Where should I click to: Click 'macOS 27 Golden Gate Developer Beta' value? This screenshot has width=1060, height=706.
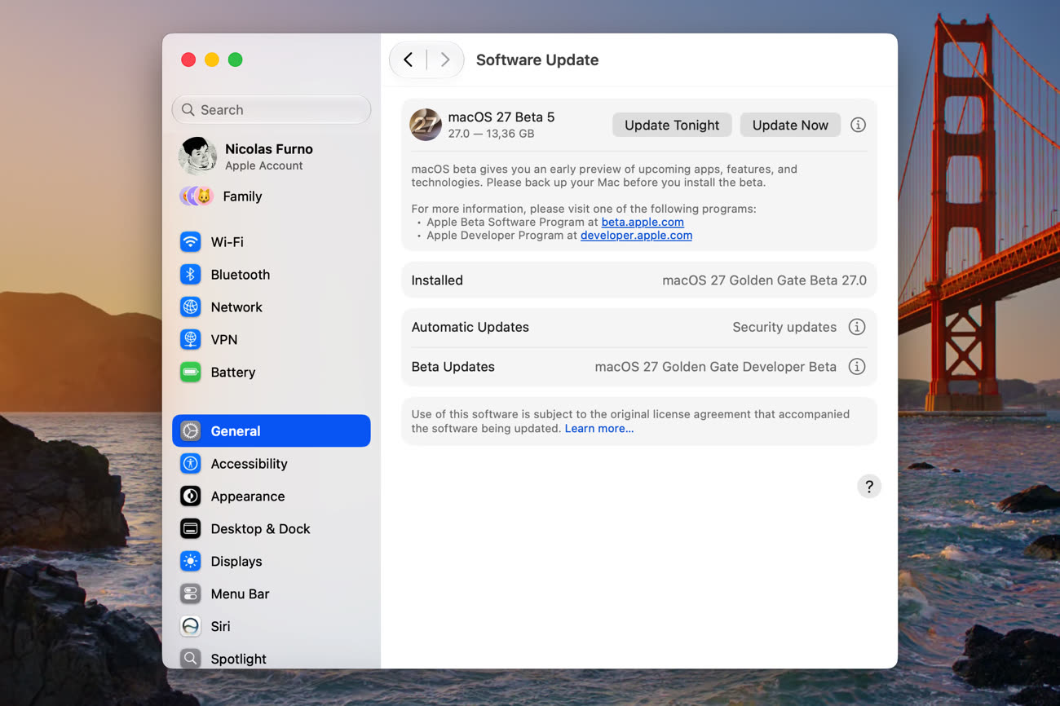click(716, 366)
